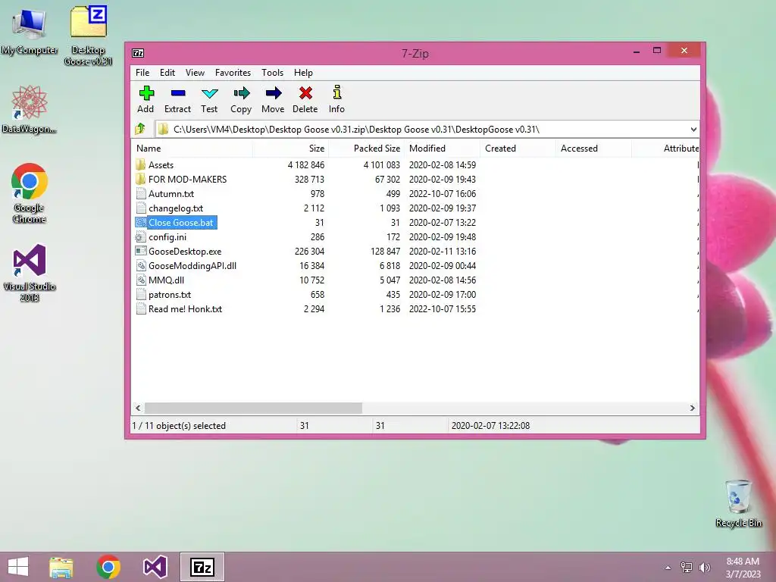Image resolution: width=776 pixels, height=582 pixels.
Task: Click the Add toolbar icon
Action: [146, 93]
